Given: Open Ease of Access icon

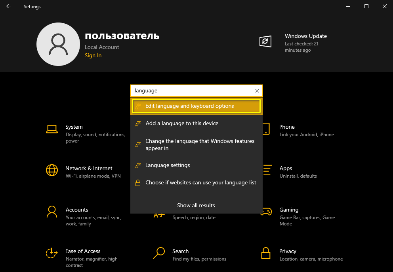Looking at the screenshot, I should 52,253.
